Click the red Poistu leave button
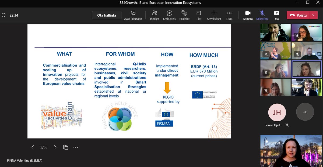 pyautogui.click(x=299, y=15)
